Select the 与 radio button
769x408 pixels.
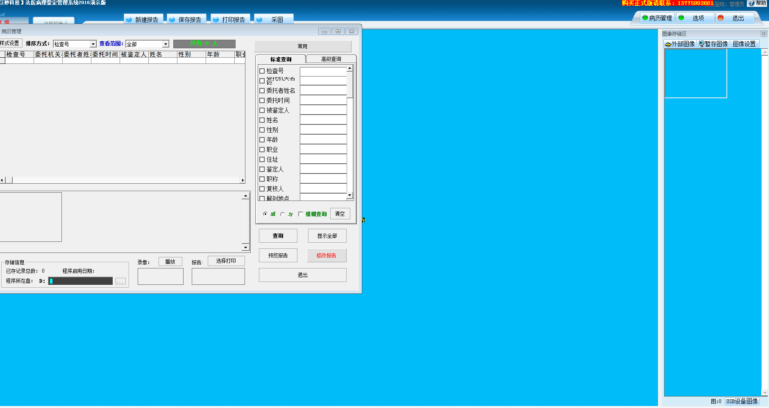282,214
